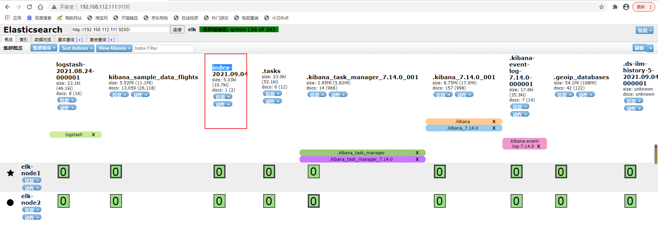Click elk-node1 shard 0 of logstash index
The height and width of the screenshot is (251, 658).
coord(63,172)
